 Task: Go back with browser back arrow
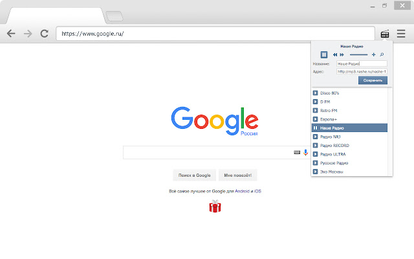11,34
